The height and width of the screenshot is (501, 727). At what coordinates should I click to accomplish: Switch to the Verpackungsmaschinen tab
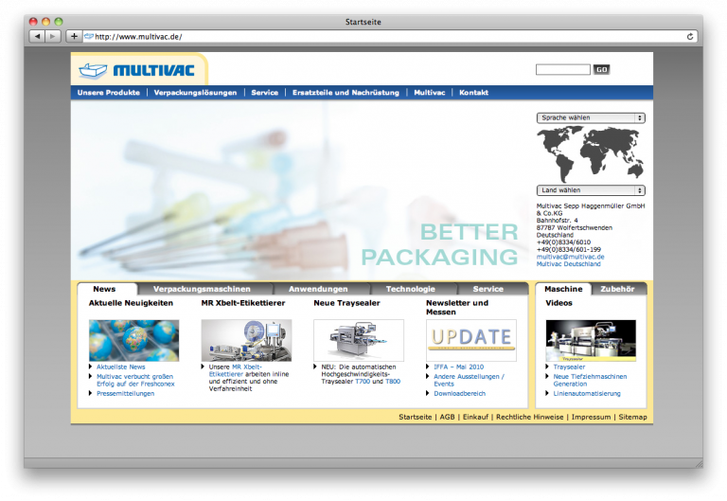pyautogui.click(x=202, y=289)
